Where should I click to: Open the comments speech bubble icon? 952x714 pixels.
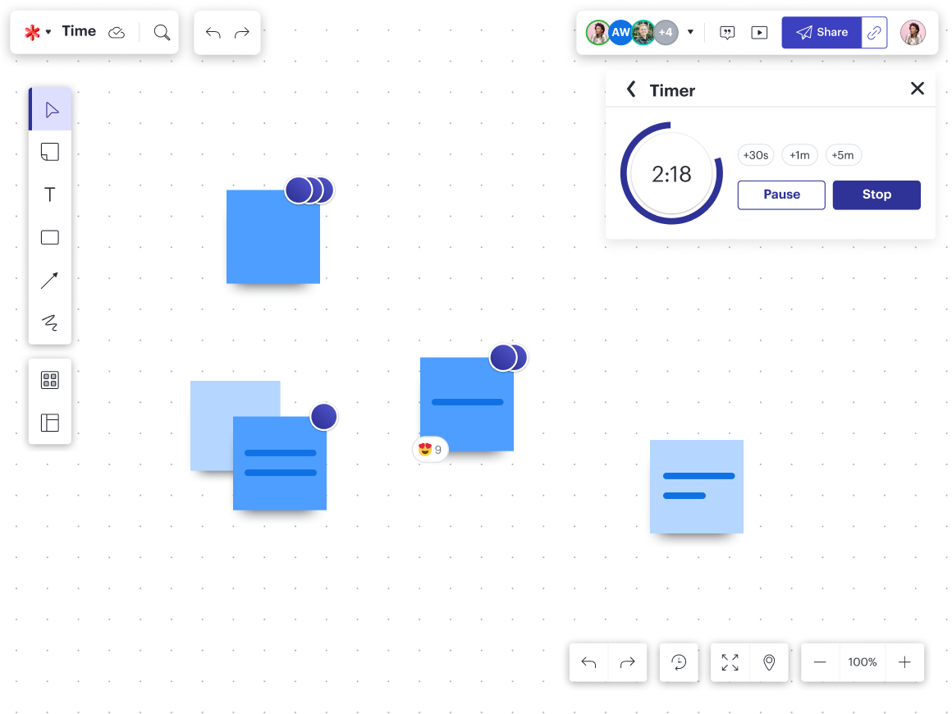pos(727,33)
